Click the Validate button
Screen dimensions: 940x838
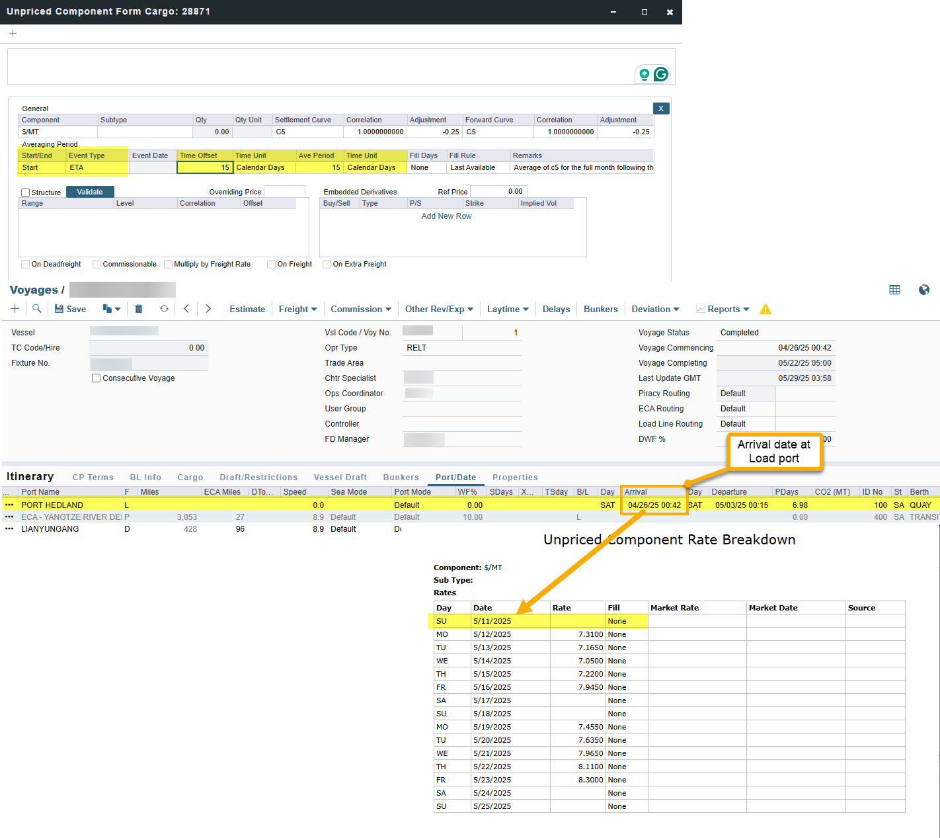(90, 192)
